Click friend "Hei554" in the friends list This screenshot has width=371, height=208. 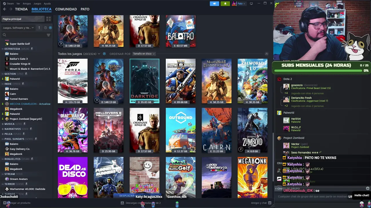(296, 119)
